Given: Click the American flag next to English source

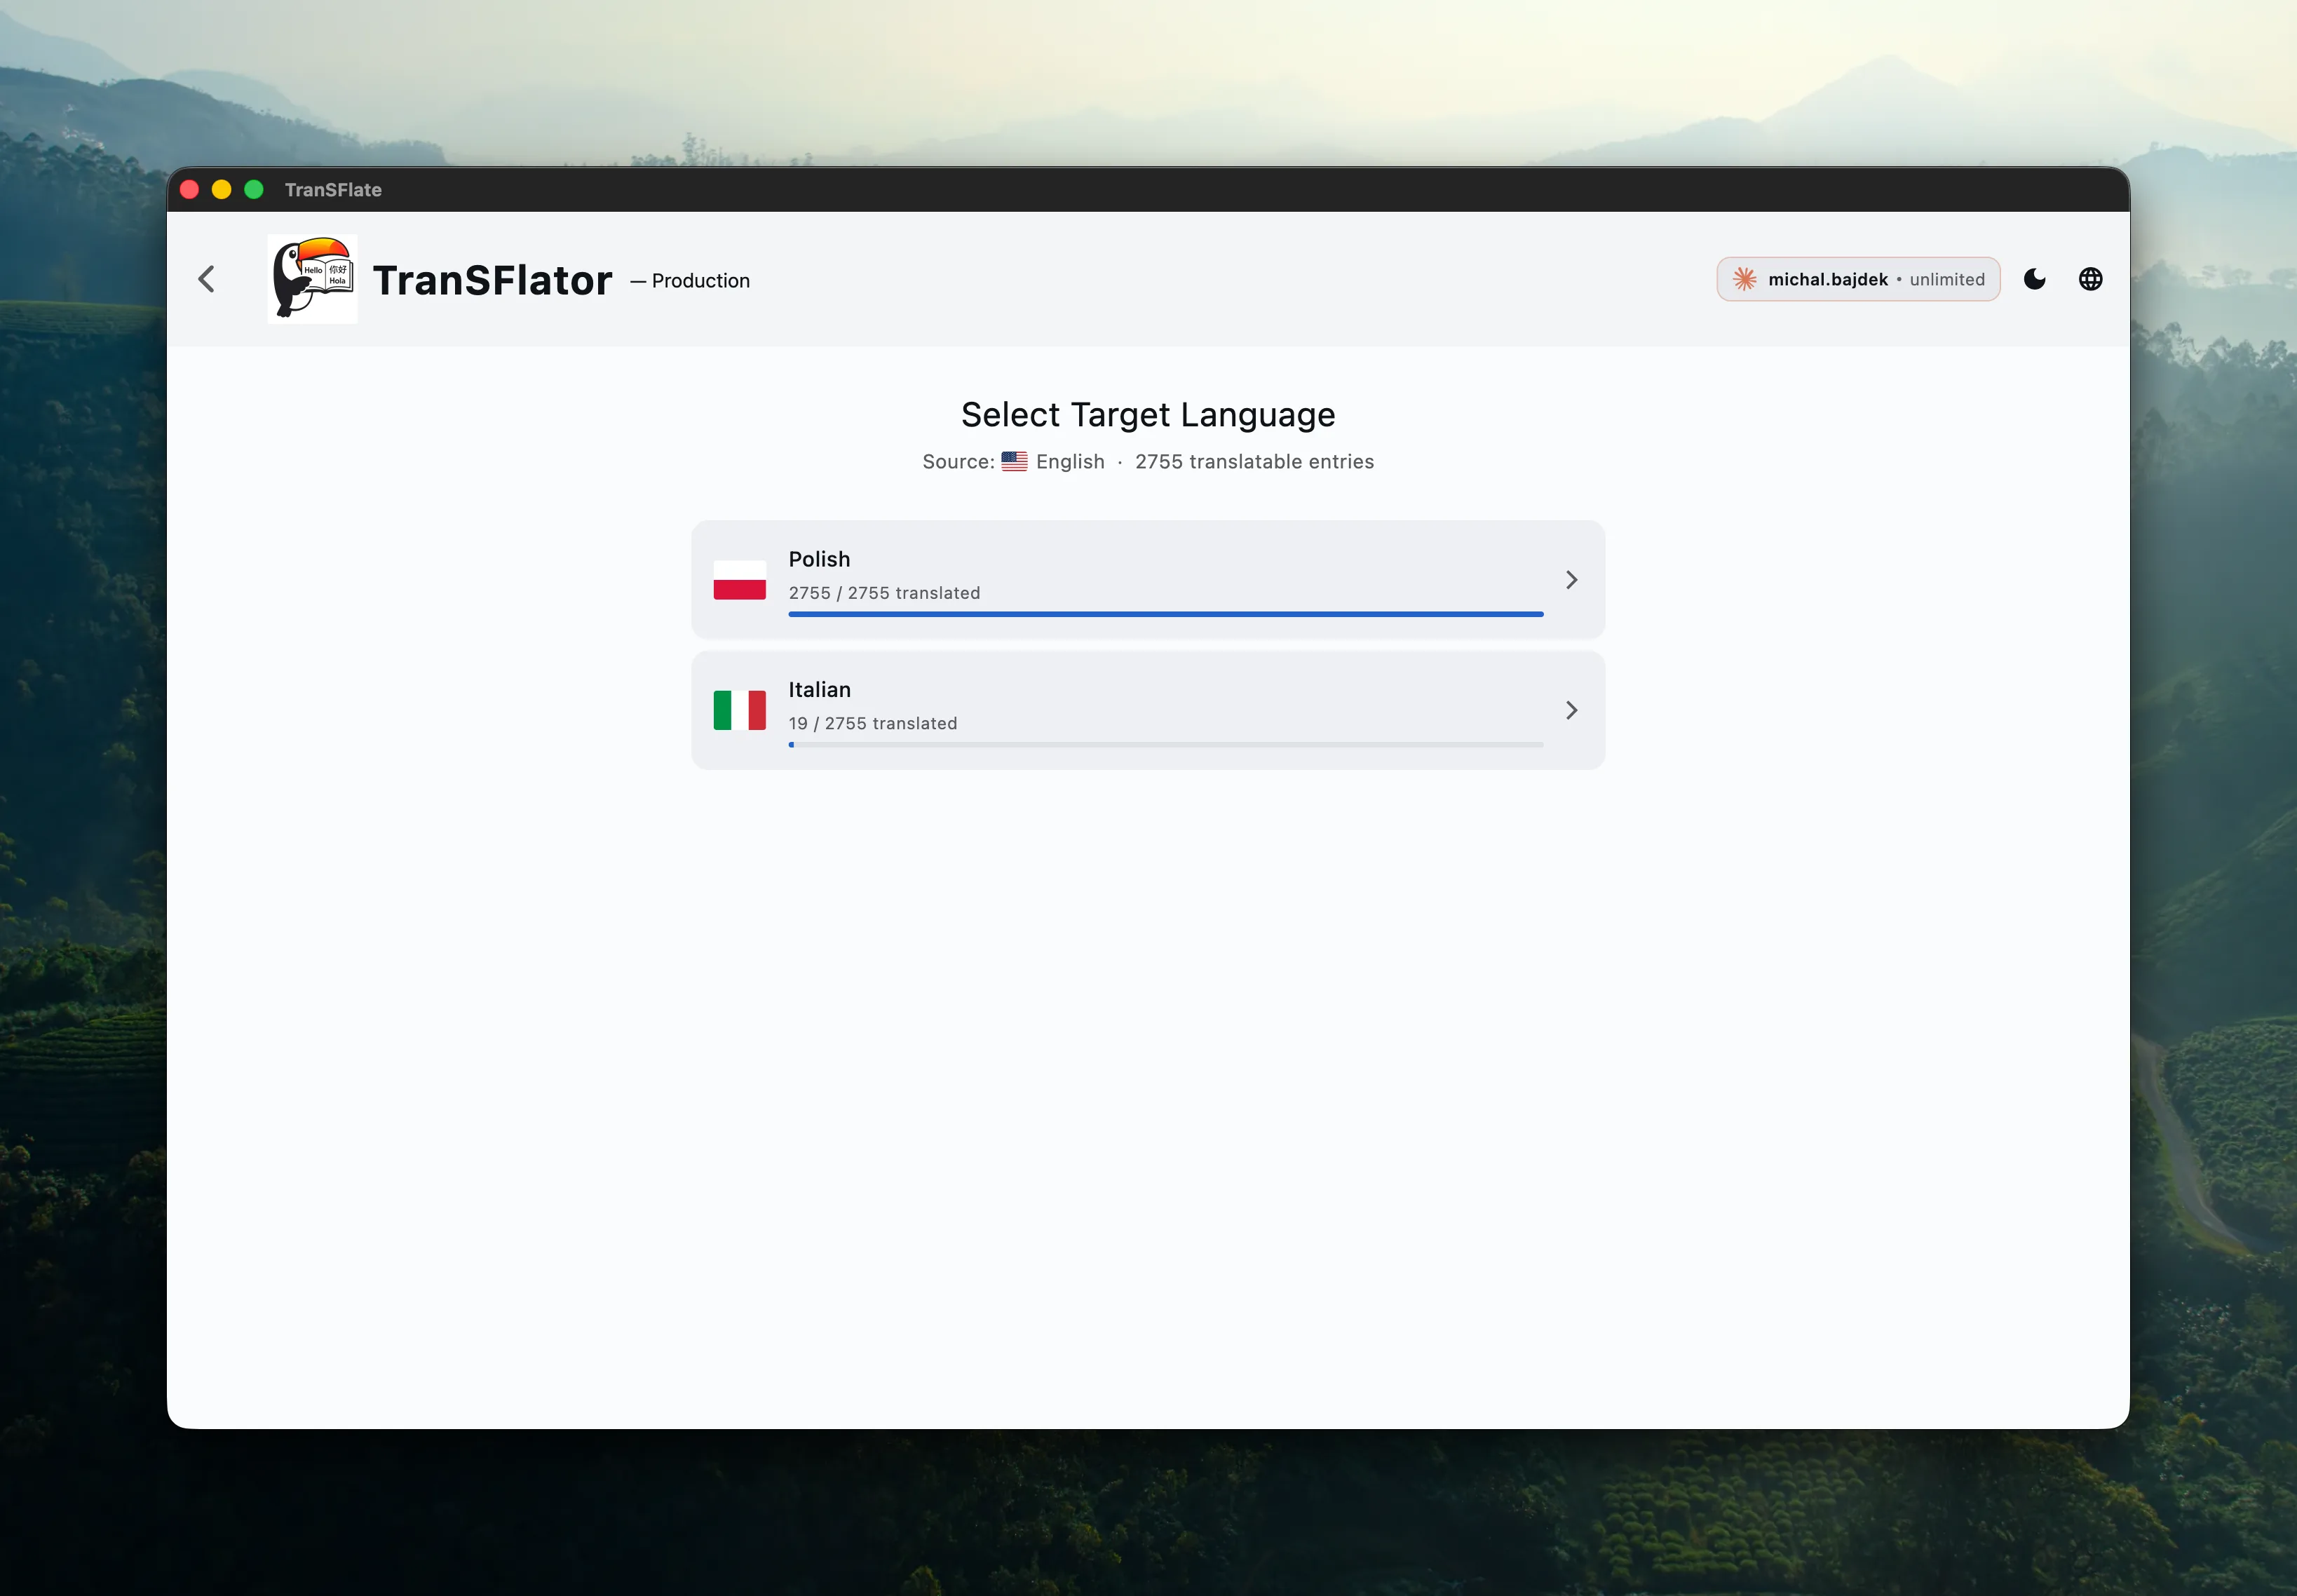Looking at the screenshot, I should click(1013, 461).
